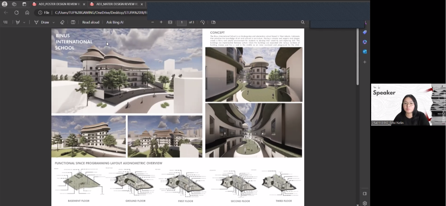Click the CONCEPT heading
The width and height of the screenshot is (446, 206).
coord(217,32)
